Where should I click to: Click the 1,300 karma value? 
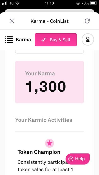click(46, 86)
